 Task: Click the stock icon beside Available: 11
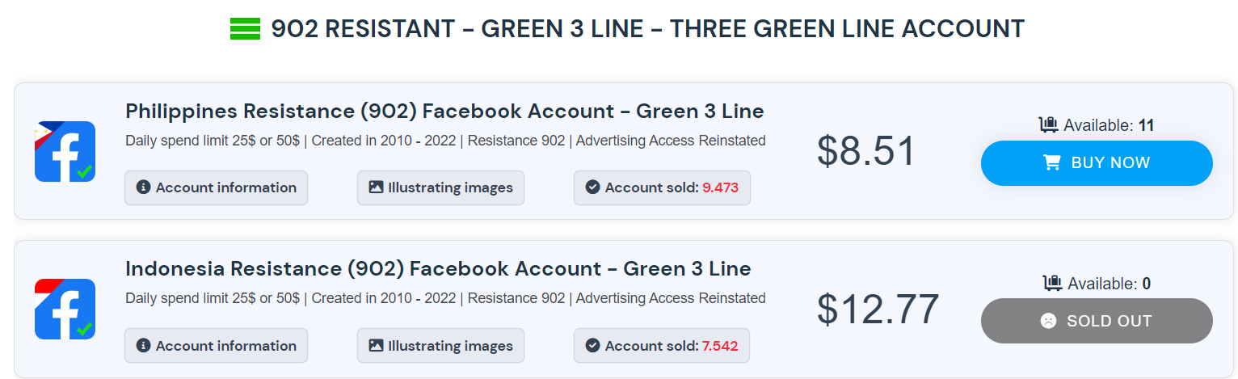[1048, 124]
